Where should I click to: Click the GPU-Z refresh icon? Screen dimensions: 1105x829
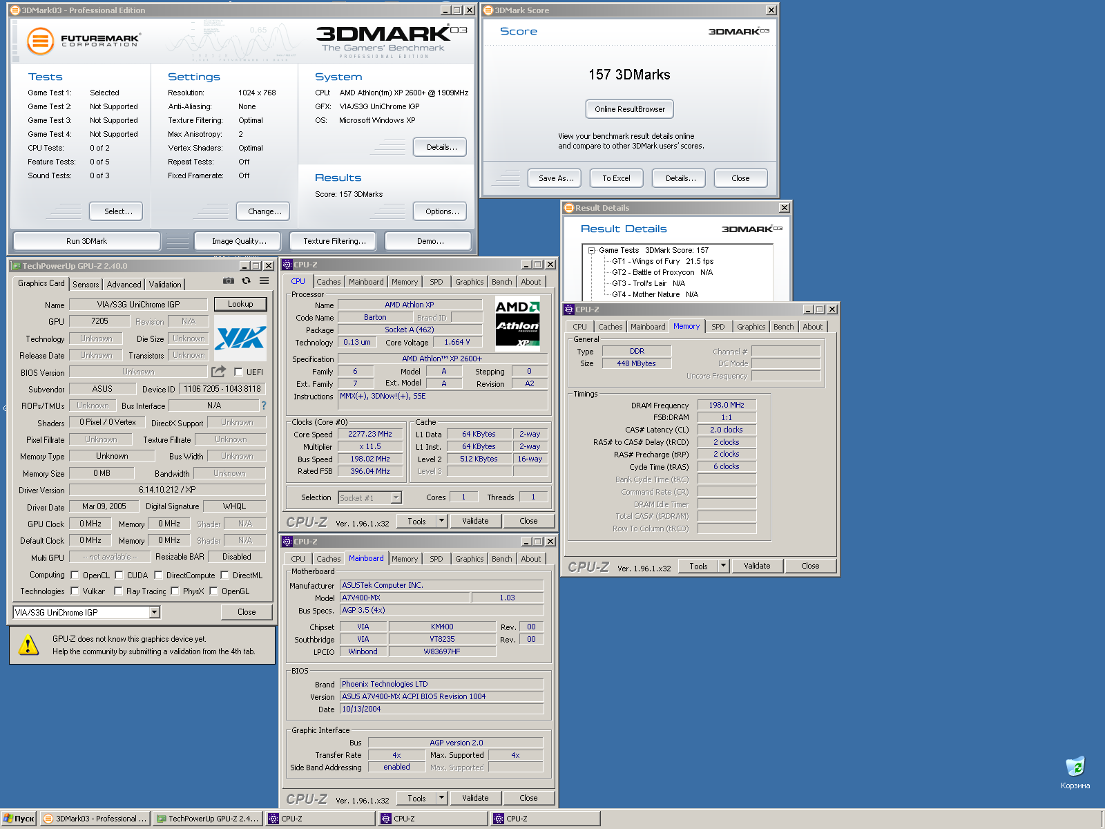tap(246, 281)
